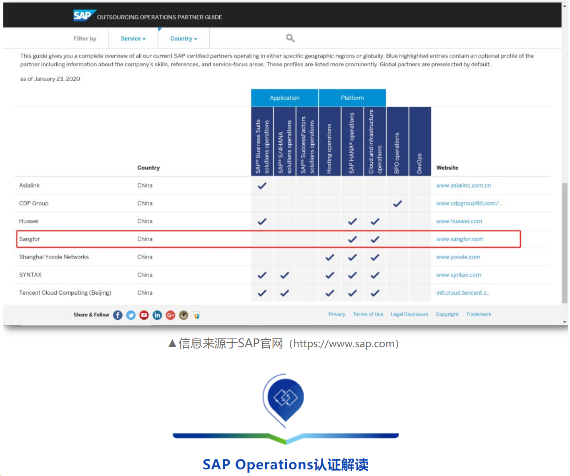
Task: Click the DevOps column header
Action: tap(420, 141)
